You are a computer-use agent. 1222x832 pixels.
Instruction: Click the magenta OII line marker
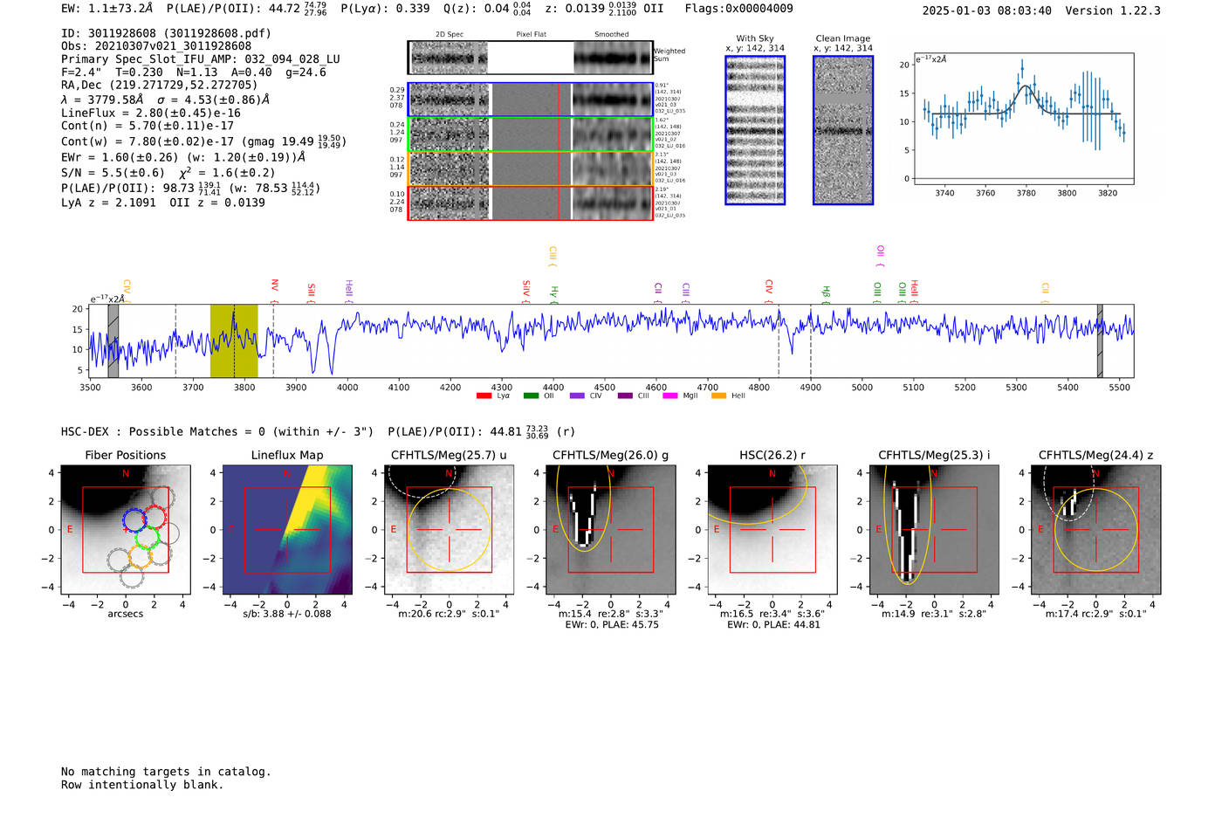click(880, 256)
